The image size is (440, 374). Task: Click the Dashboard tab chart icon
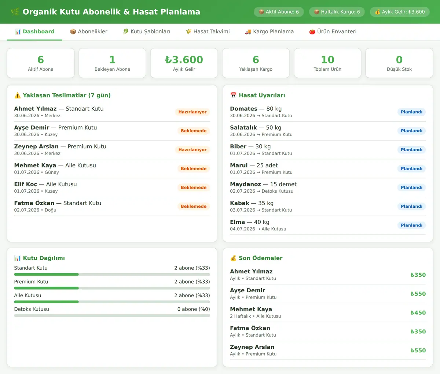tap(17, 32)
